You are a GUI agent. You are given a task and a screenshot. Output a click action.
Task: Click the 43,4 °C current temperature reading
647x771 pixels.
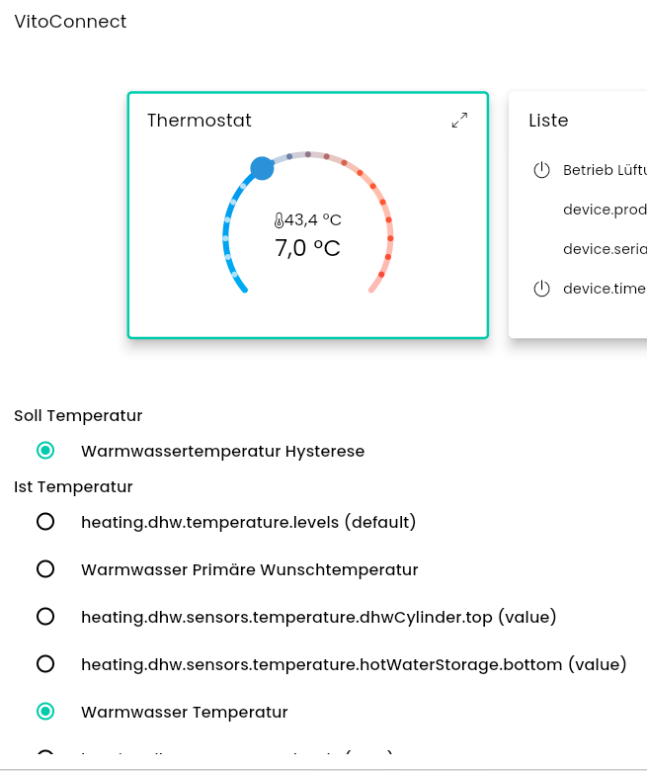coord(313,220)
